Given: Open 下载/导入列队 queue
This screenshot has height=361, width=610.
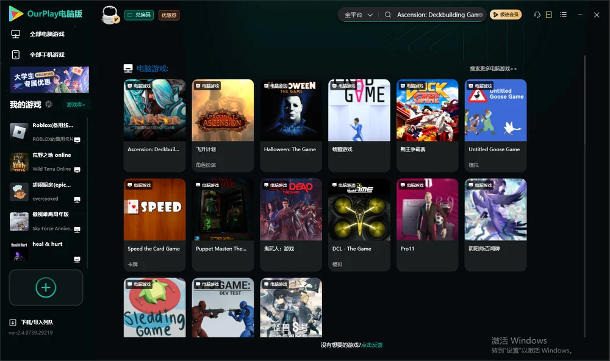Looking at the screenshot, I should tap(37, 323).
